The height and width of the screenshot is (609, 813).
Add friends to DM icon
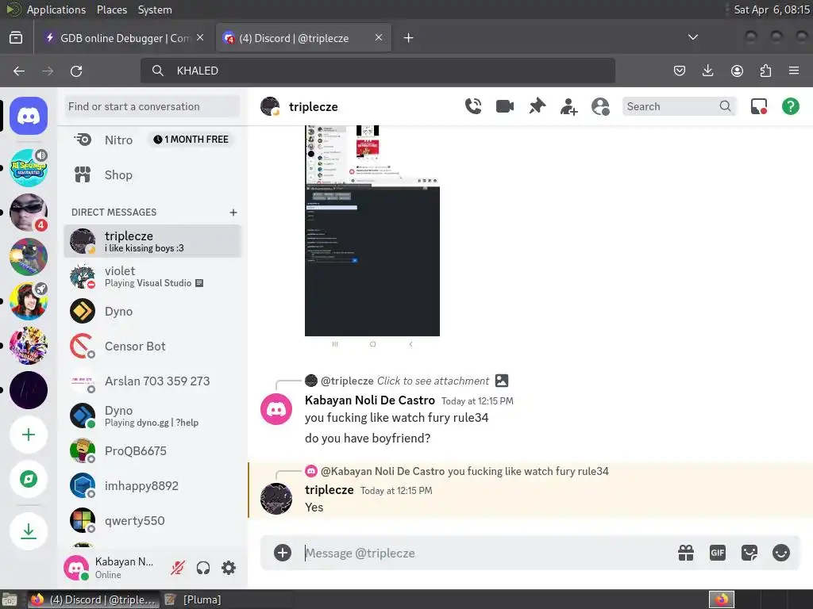point(568,107)
